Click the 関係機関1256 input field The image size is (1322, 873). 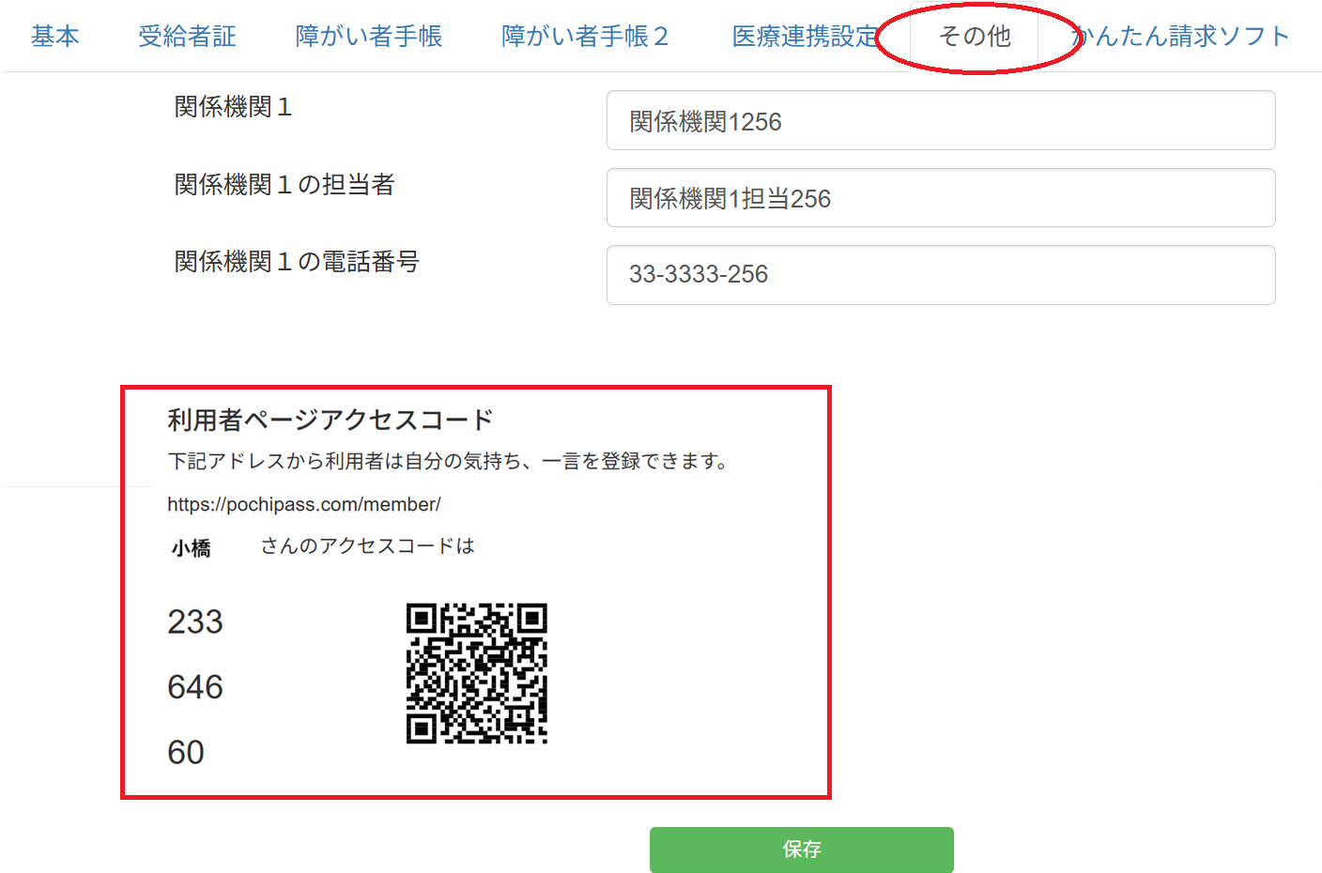click(941, 120)
